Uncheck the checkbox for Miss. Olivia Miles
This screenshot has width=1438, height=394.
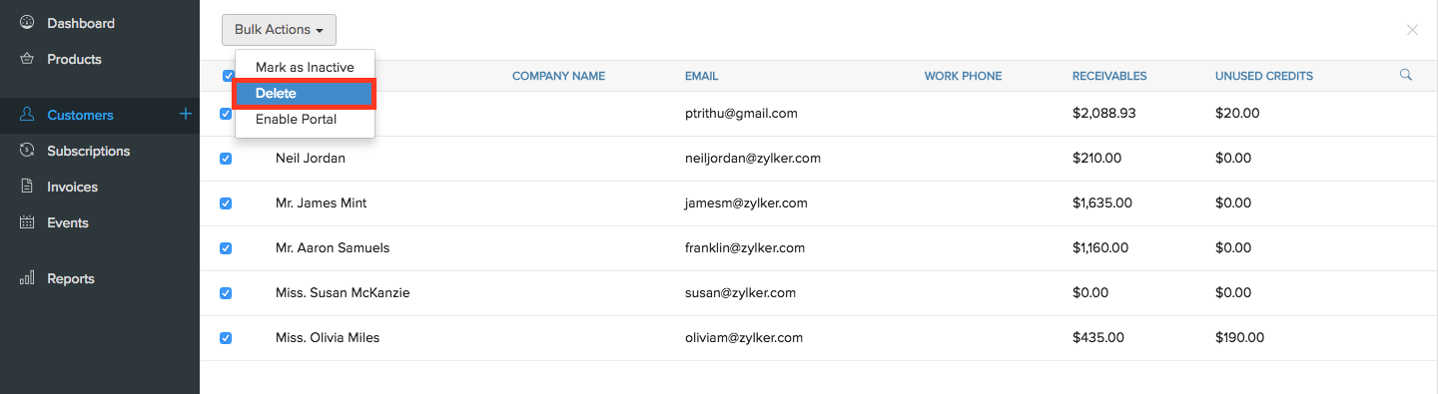[x=226, y=338]
